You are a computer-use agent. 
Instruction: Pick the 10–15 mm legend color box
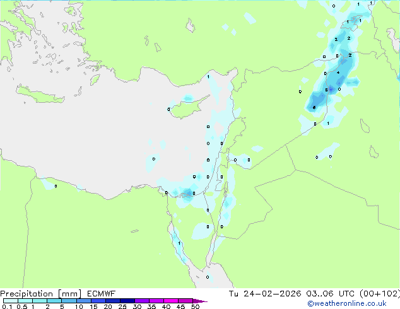[x=83, y=301]
